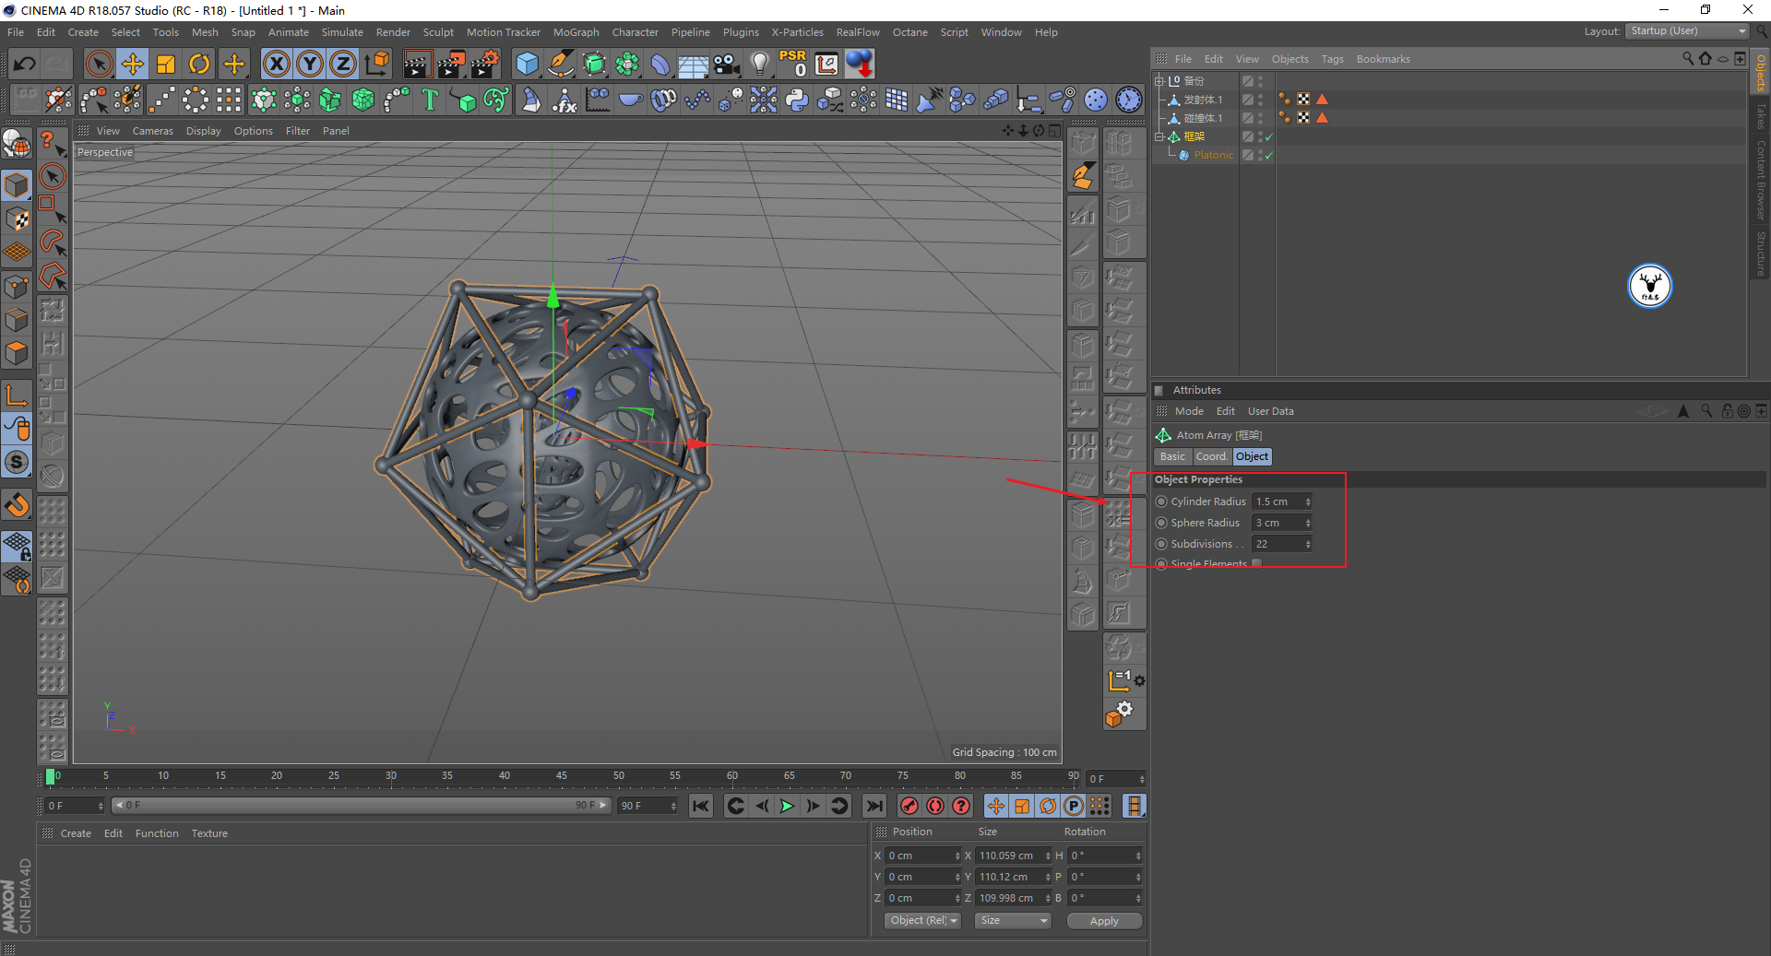
Task: Select the Magnet tool in left palette
Action: [x=17, y=505]
